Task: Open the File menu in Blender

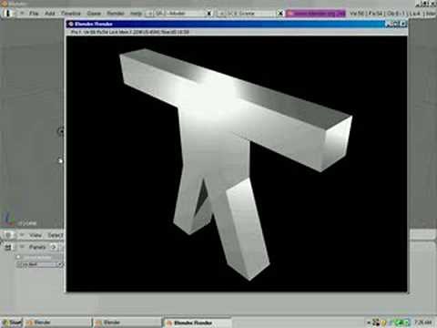Action: click(x=34, y=14)
